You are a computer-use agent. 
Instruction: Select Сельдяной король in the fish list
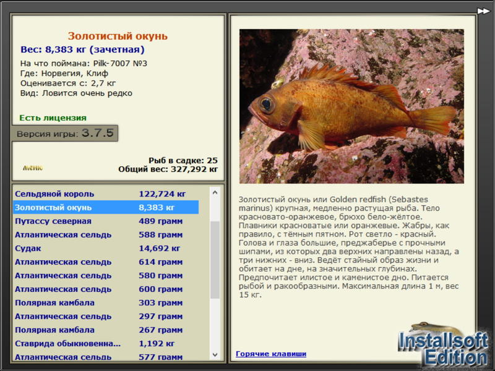(x=106, y=194)
